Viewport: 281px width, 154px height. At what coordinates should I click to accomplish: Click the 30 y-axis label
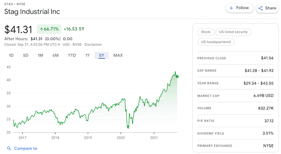click(9, 106)
